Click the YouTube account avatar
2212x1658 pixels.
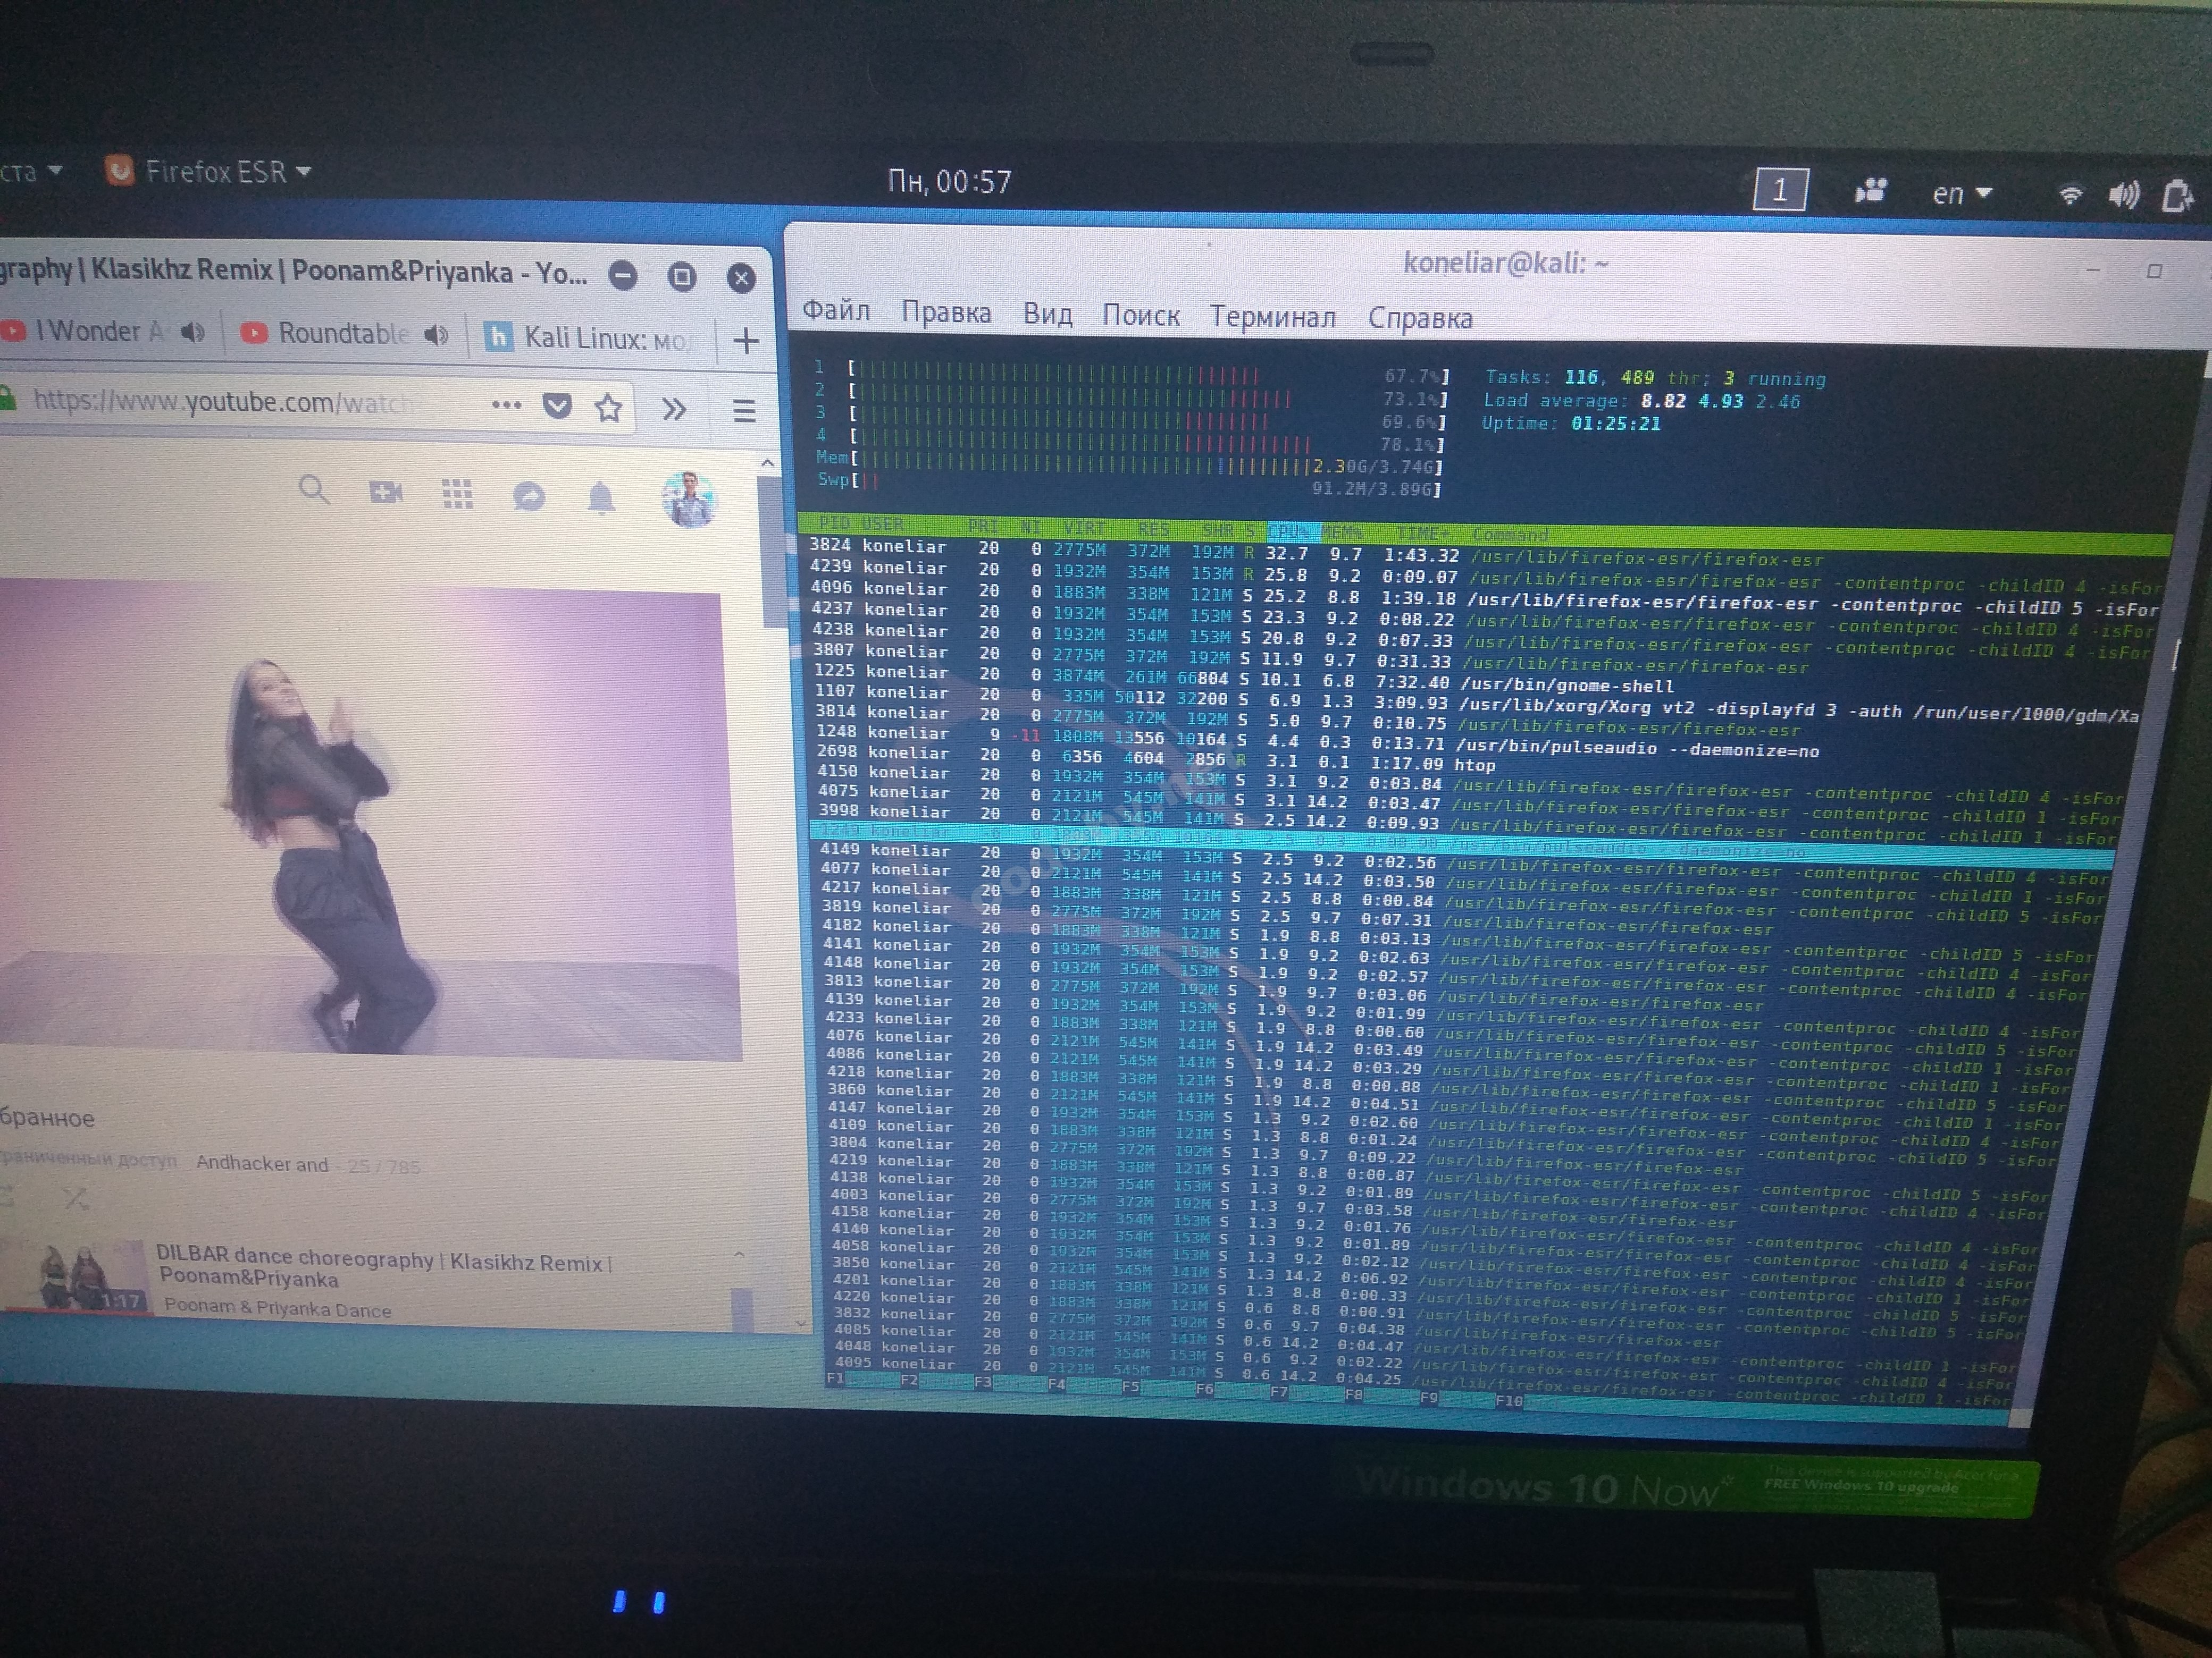pos(689,498)
